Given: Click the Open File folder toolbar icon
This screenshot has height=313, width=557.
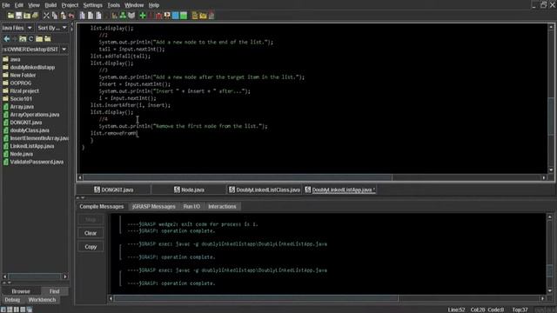Looking at the screenshot, I should (x=10, y=16).
